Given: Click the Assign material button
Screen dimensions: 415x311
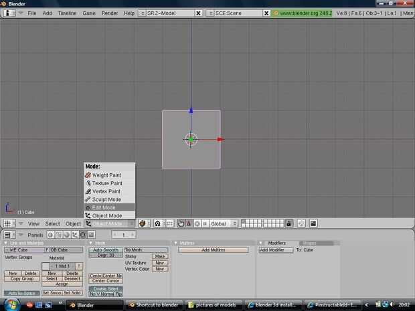Looking at the screenshot, I should 62,284.
